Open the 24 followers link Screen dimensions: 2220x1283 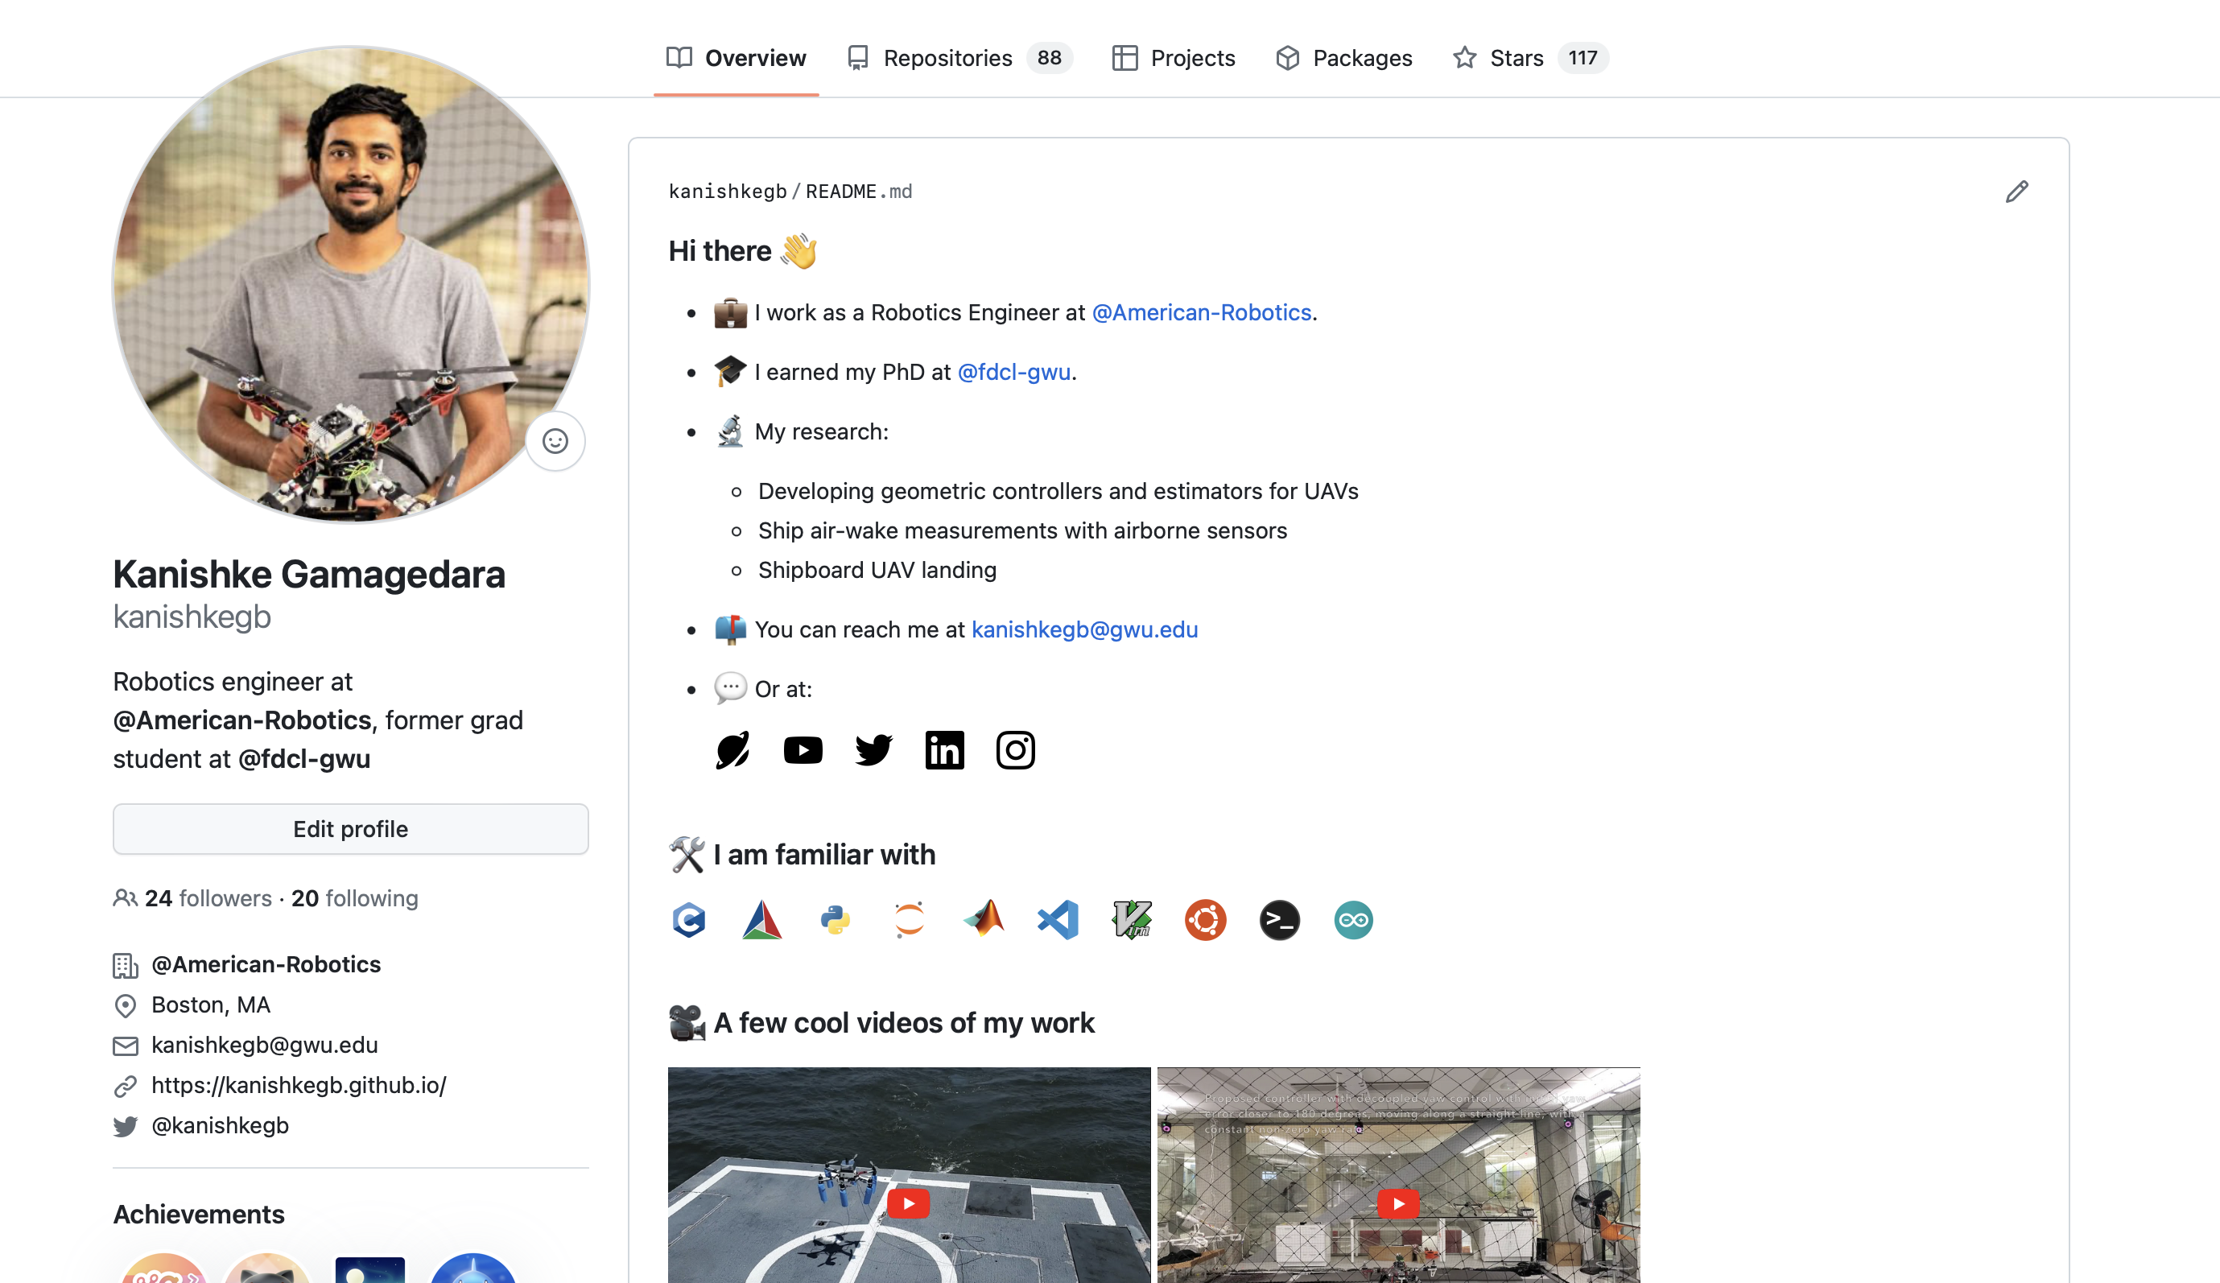click(208, 898)
